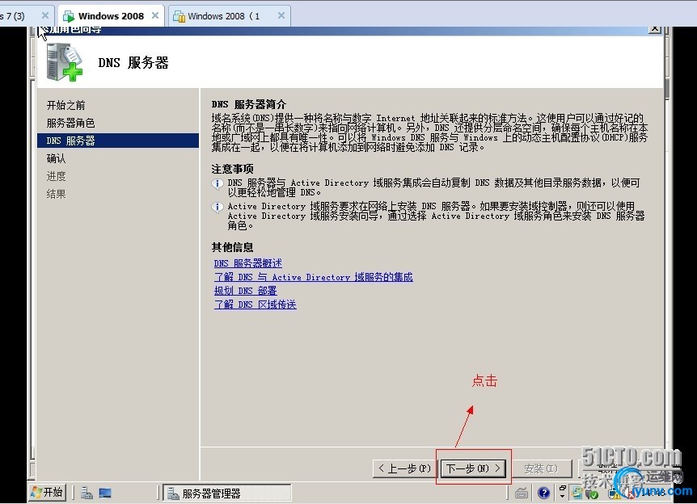Viewport: 697px width, 504px height.
Task: Click the DNS server role icon in header
Action: click(x=65, y=62)
